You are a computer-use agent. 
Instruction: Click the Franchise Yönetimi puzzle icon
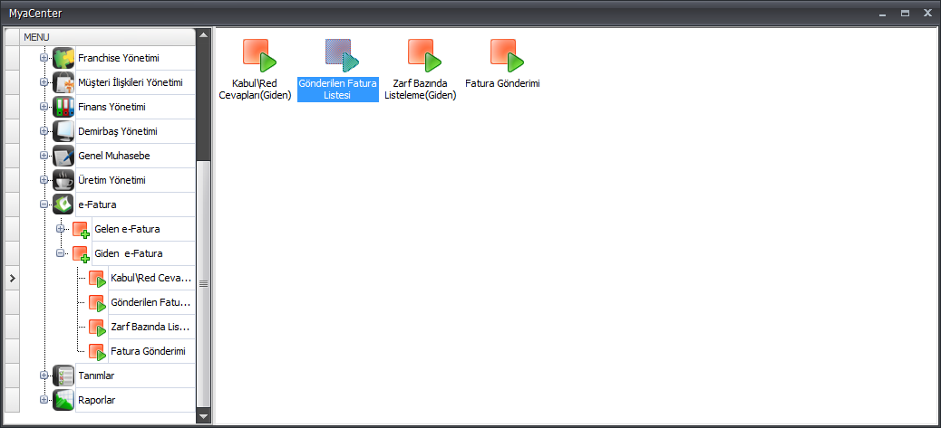(x=63, y=58)
